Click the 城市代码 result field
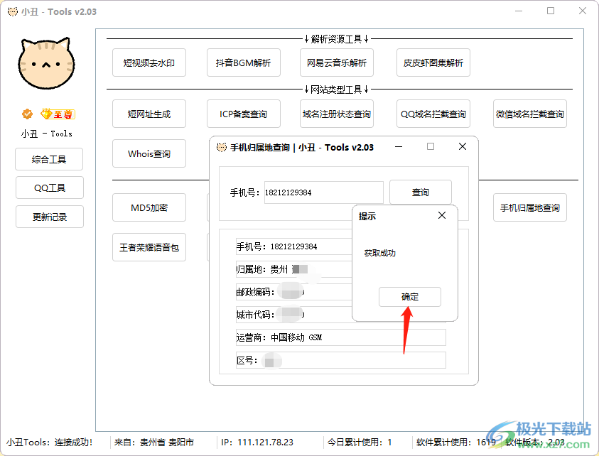 pos(293,315)
